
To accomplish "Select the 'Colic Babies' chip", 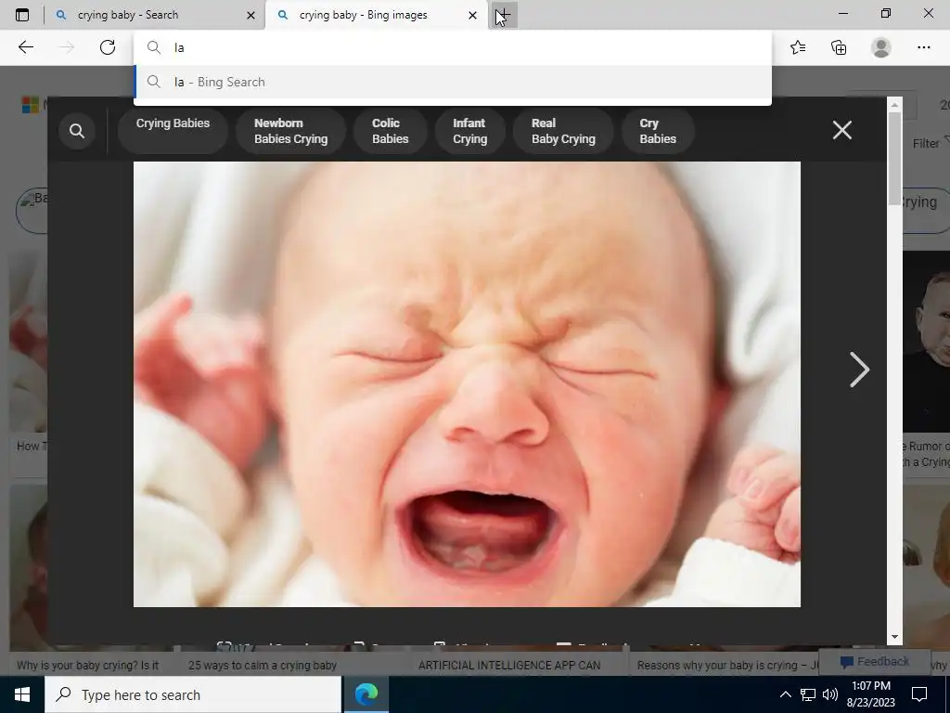I will [x=391, y=131].
